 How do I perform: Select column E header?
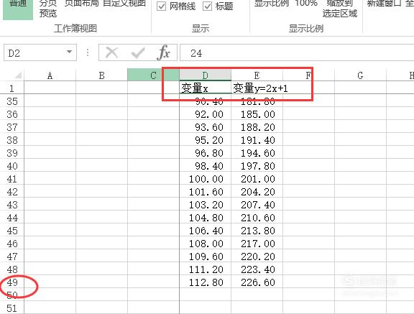coord(257,75)
